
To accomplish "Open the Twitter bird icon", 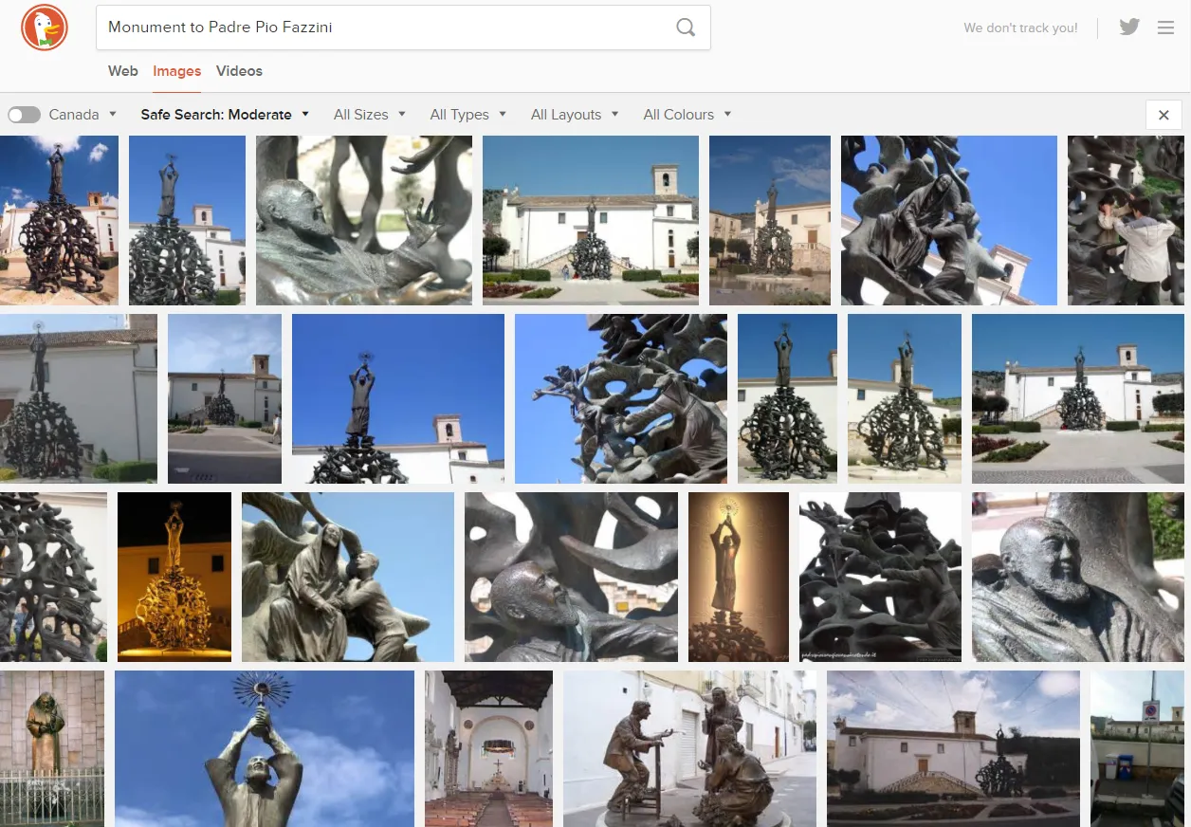I will (1129, 28).
